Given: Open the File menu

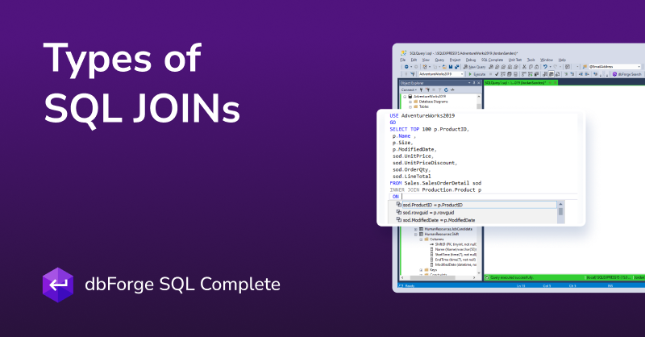Looking at the screenshot, I should coord(402,60).
